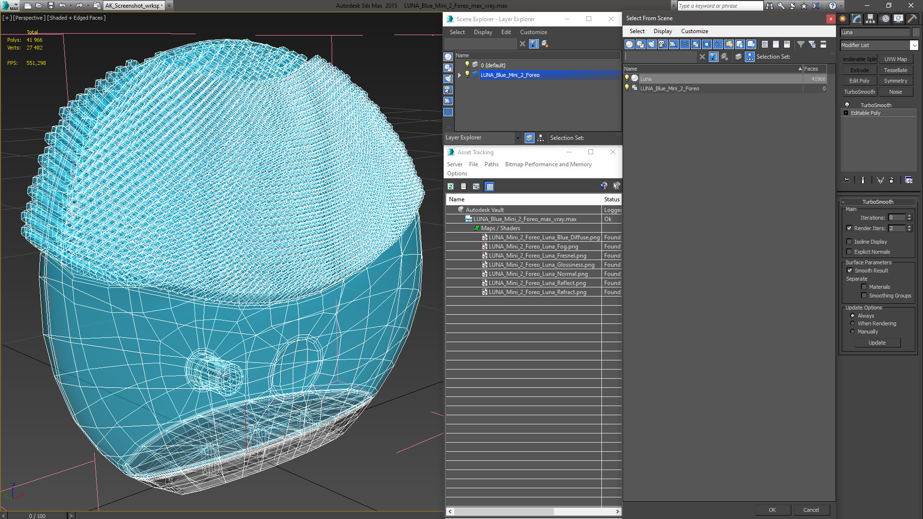The height and width of the screenshot is (519, 923).
Task: Enable Separate by Materials checkbox
Action: [x=864, y=287]
